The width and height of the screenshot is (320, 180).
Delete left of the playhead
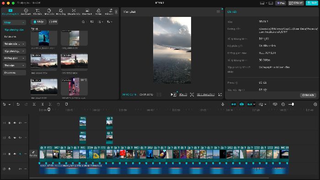[42, 104]
